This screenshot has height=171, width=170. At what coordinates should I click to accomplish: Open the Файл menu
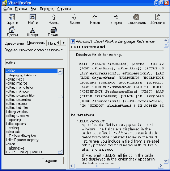[8, 9]
